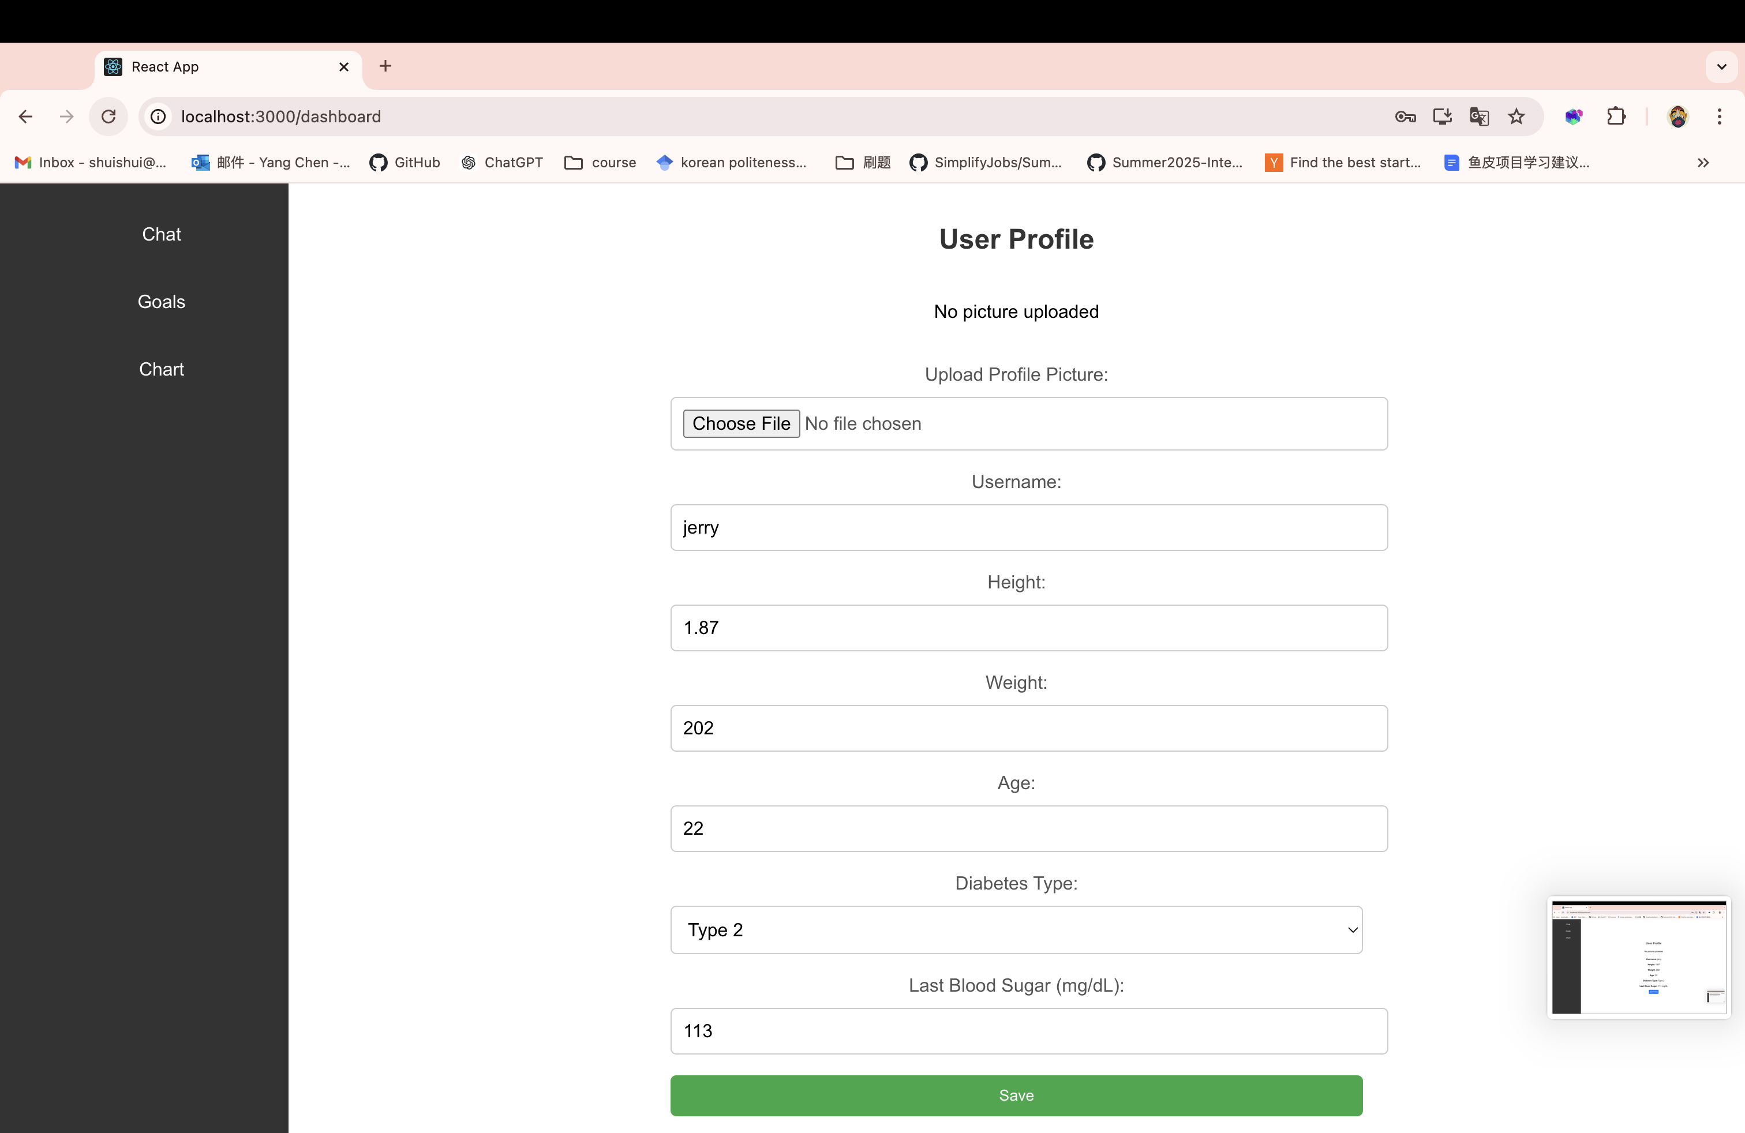The width and height of the screenshot is (1745, 1133).
Task: Click the browser back arrow
Action: pos(25,117)
